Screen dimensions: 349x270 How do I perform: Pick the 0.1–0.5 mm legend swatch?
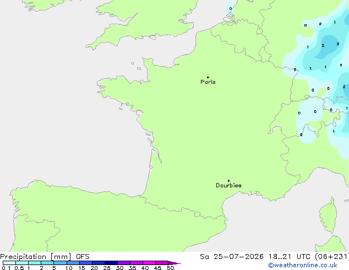tap(9, 263)
